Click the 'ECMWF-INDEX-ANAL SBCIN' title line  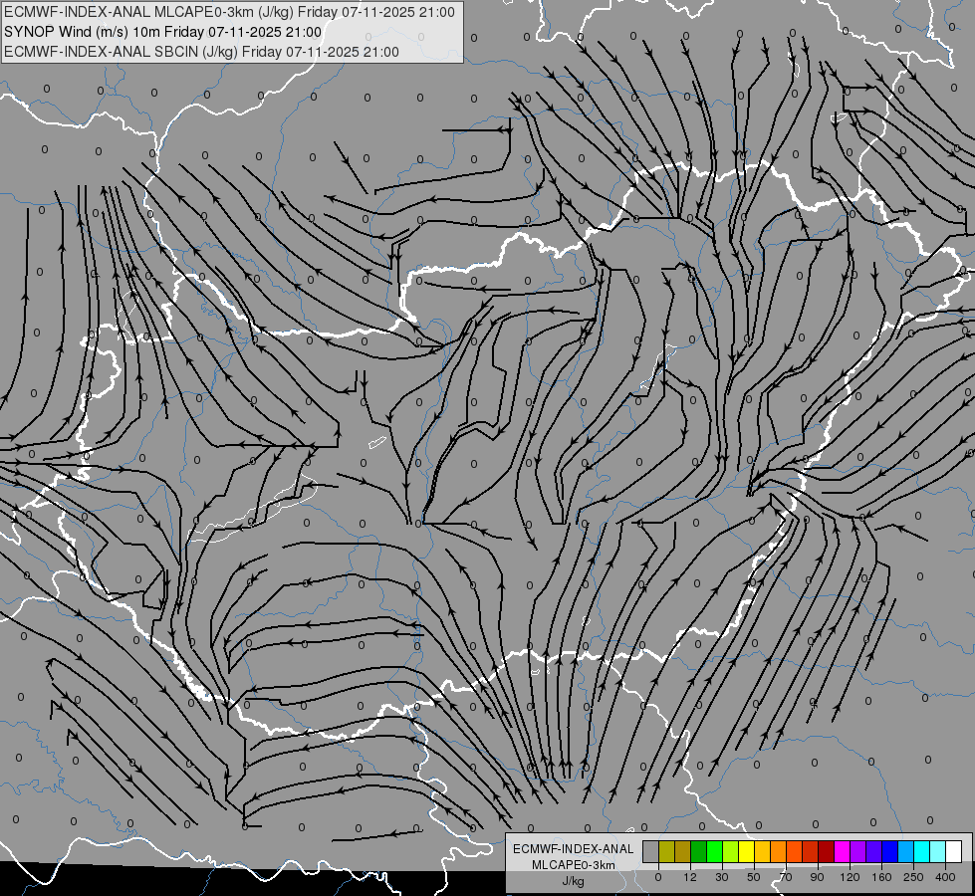tap(201, 52)
